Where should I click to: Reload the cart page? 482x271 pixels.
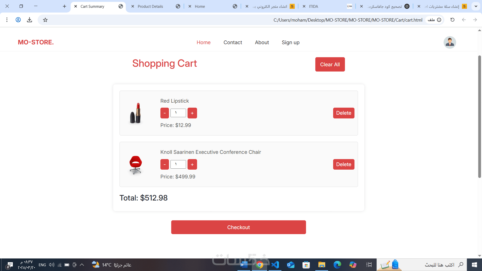(x=452, y=20)
